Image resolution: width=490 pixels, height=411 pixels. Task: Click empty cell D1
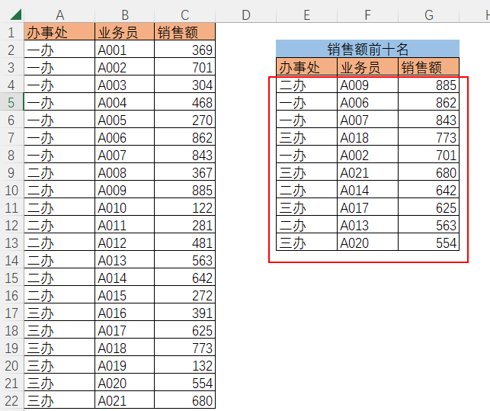245,32
